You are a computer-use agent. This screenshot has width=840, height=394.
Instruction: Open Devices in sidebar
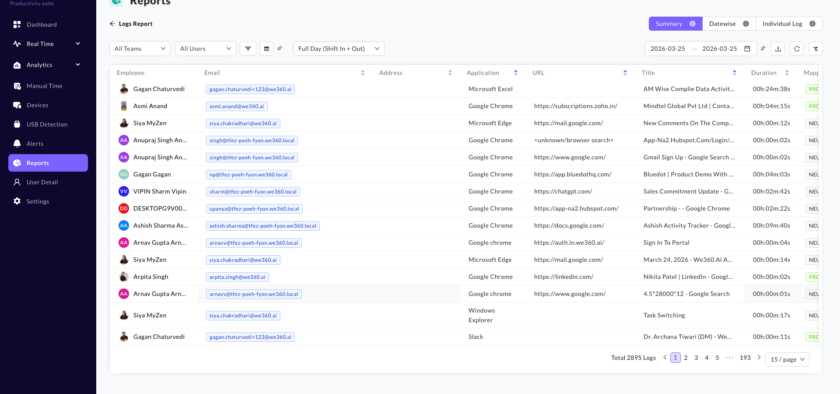click(48, 105)
